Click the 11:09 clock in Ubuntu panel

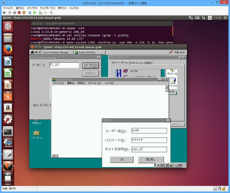[x=217, y=18]
